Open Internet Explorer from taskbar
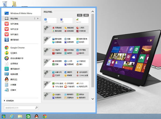The width and height of the screenshot is (161, 119). click(12, 116)
